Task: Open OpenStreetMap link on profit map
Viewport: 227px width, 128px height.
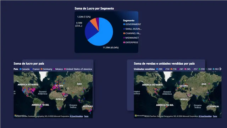Action: coord(77,116)
